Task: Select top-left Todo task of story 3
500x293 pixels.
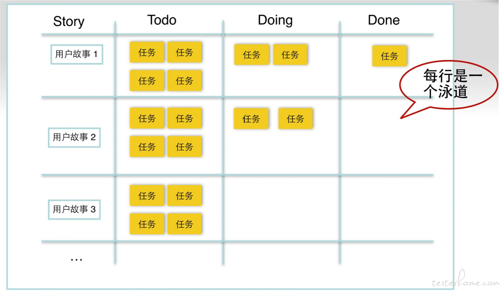Action: pos(147,196)
